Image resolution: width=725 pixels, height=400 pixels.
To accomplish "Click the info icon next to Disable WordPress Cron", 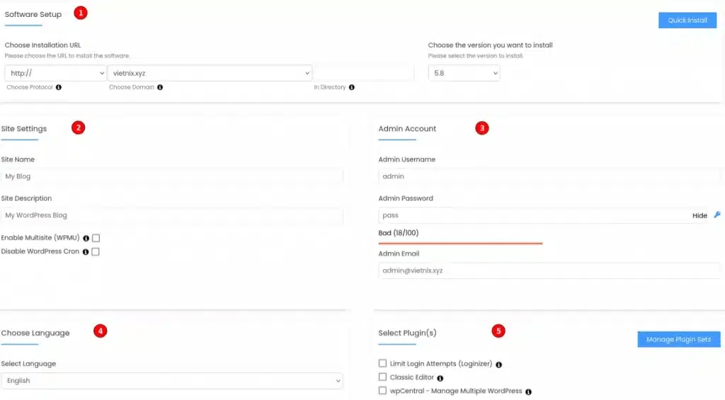I will pos(86,252).
